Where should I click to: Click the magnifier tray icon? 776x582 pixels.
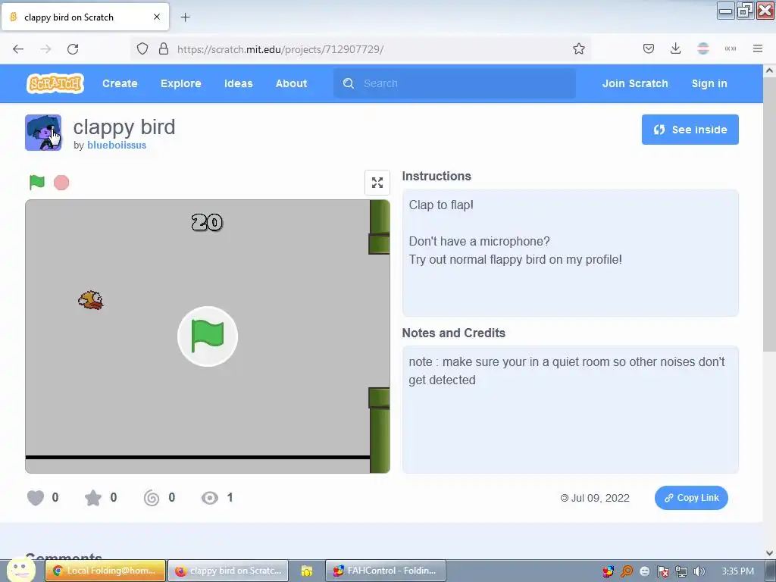(x=627, y=571)
